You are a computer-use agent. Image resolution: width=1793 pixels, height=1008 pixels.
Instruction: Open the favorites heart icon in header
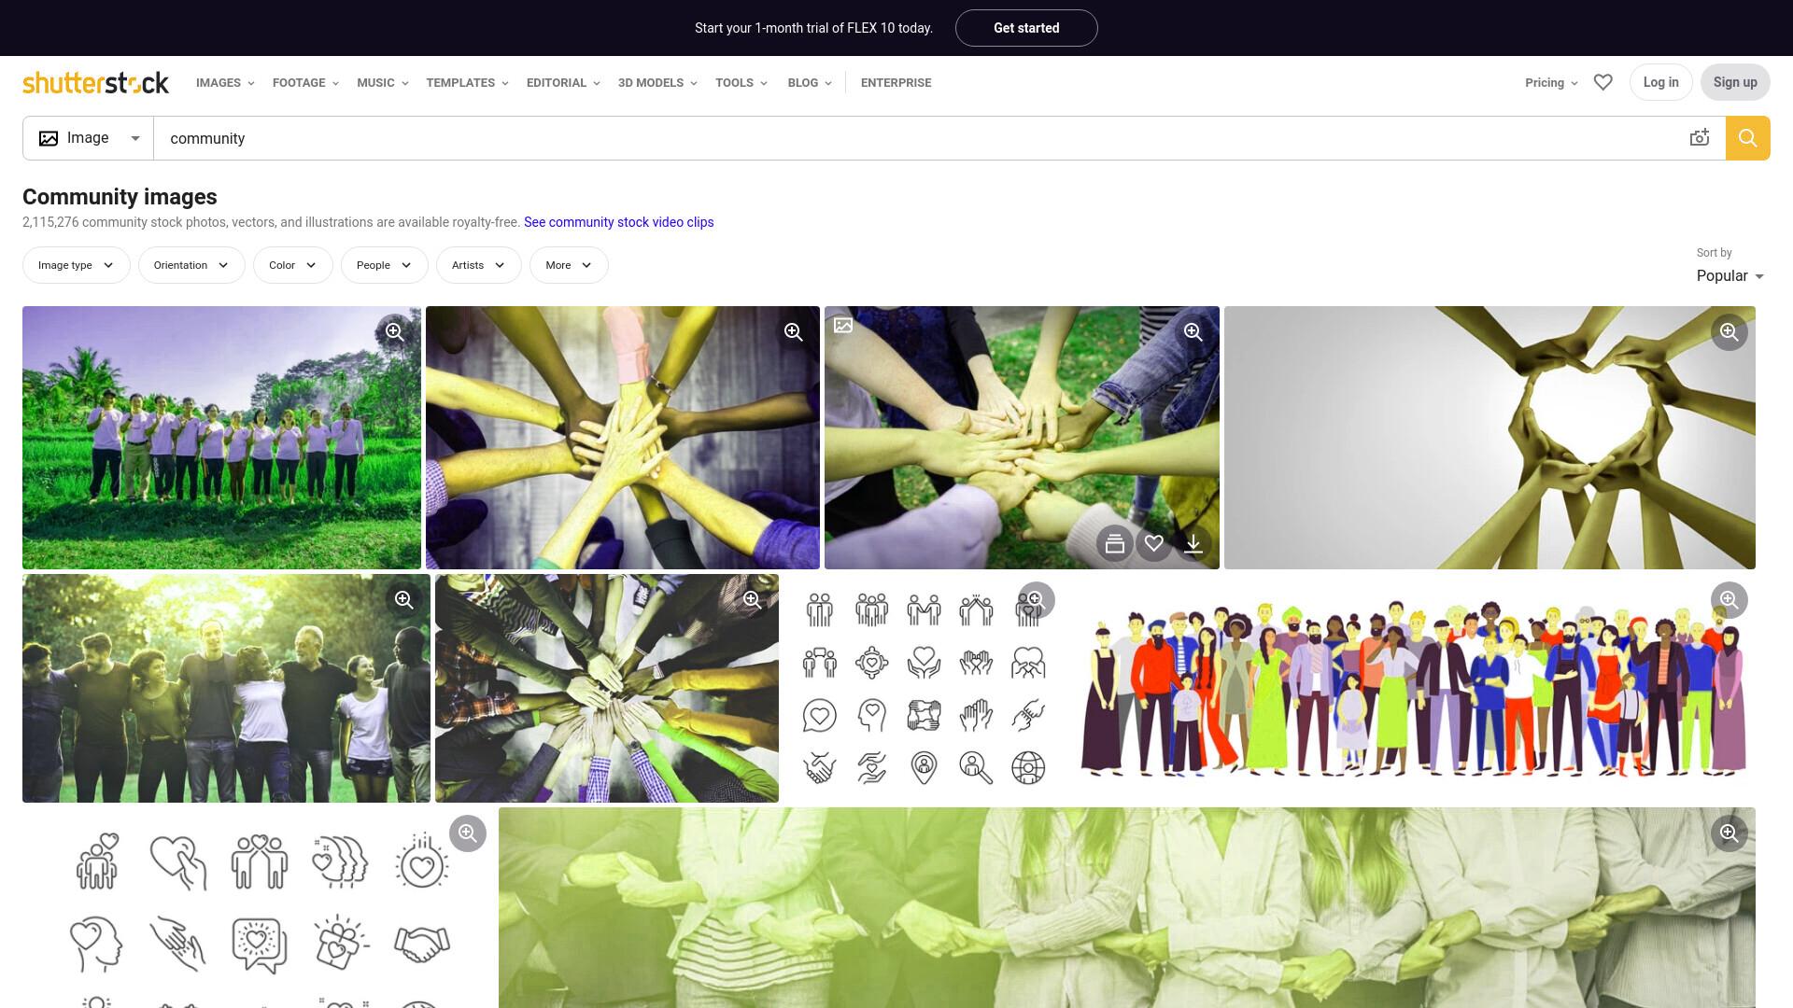1603,82
